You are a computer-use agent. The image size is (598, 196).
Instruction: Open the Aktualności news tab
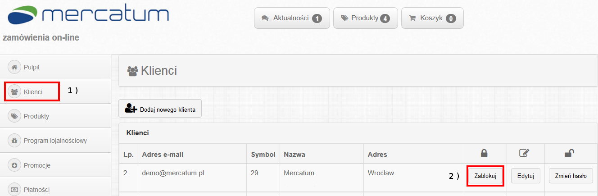292,18
